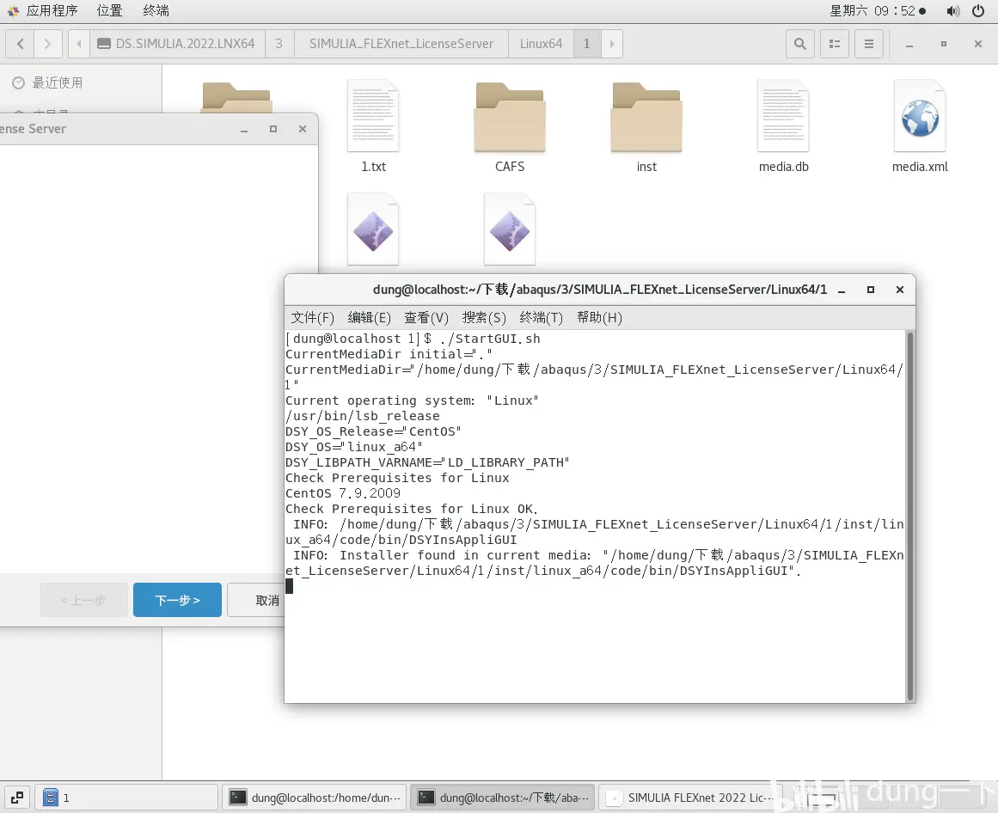
Task: Maximize the file manager window
Action: (x=944, y=44)
